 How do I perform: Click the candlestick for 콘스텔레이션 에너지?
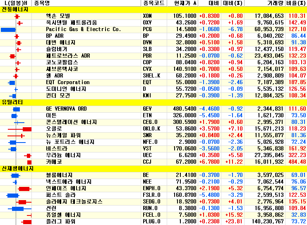click(19, 123)
